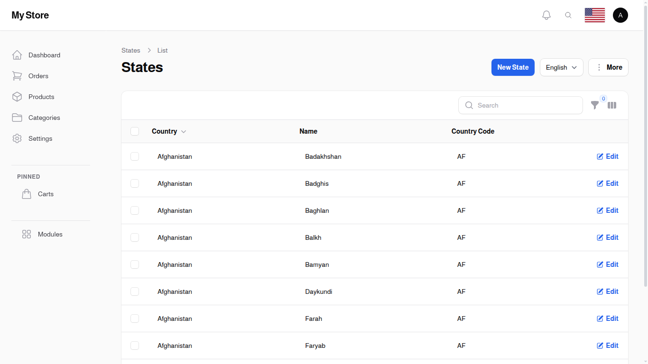648x364 pixels.
Task: Click the Orders cart icon in sidebar
Action: [17, 76]
